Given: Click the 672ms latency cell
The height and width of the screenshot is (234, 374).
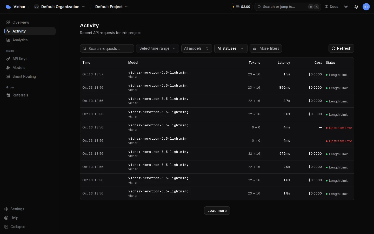Looking at the screenshot, I should tap(285, 154).
